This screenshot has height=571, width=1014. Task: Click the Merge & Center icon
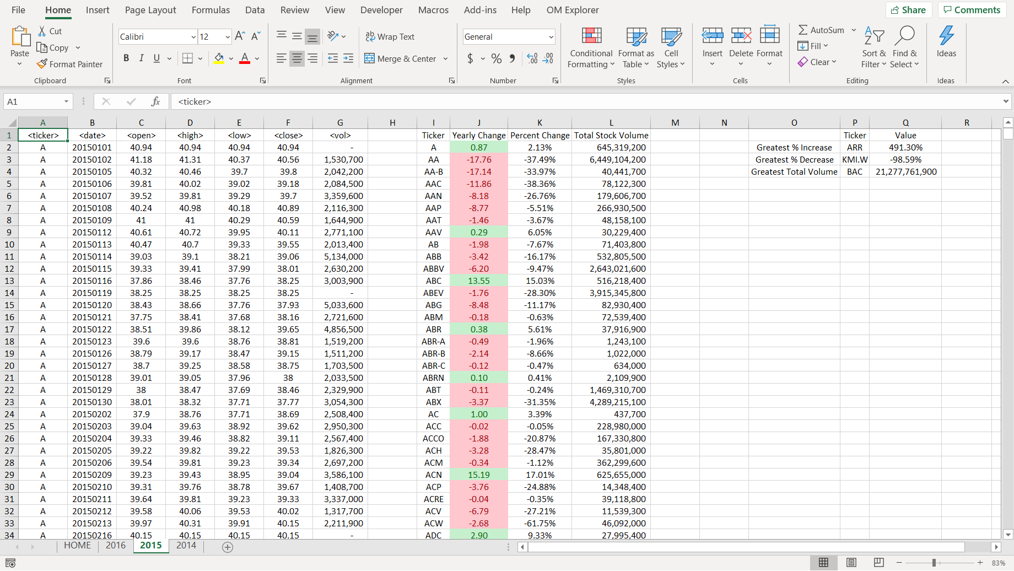(369, 58)
